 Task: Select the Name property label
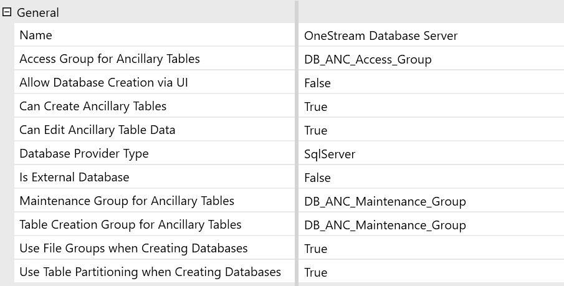click(36, 36)
